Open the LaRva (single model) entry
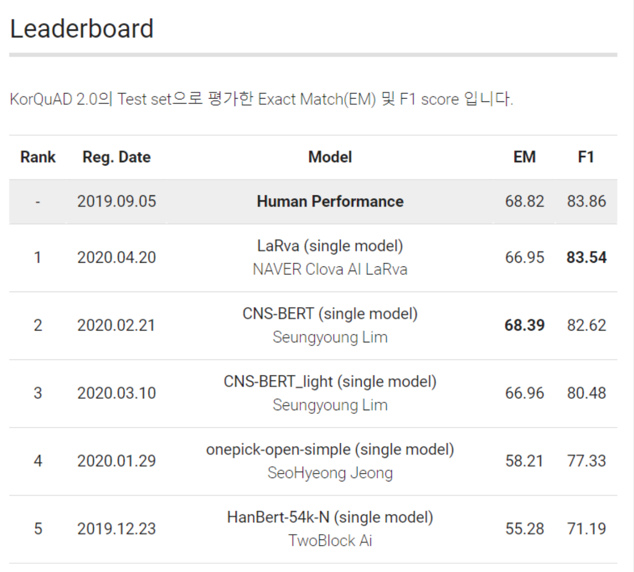Image resolution: width=634 pixels, height=572 pixels. tap(330, 246)
